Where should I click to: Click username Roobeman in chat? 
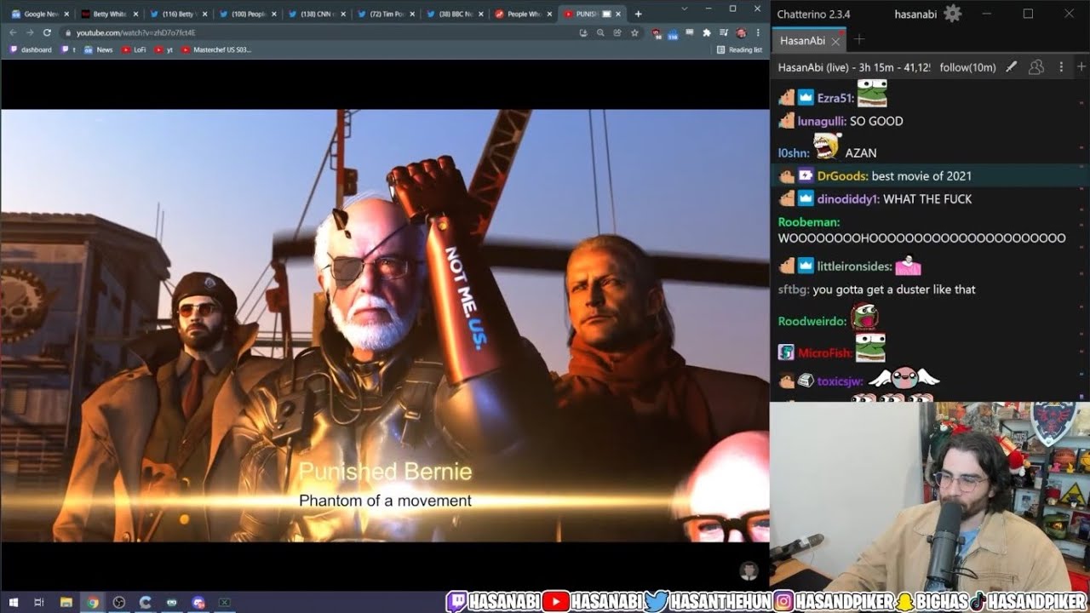pyautogui.click(x=808, y=222)
